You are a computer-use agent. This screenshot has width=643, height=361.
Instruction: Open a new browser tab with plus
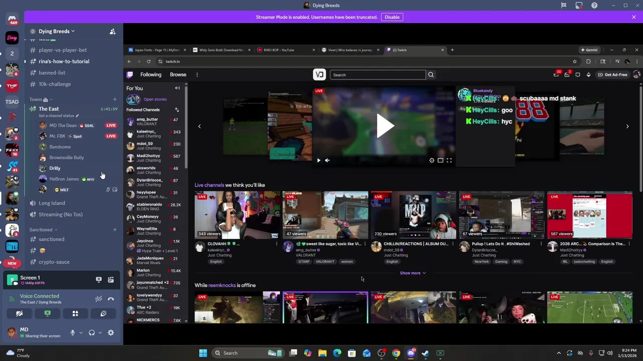point(452,50)
